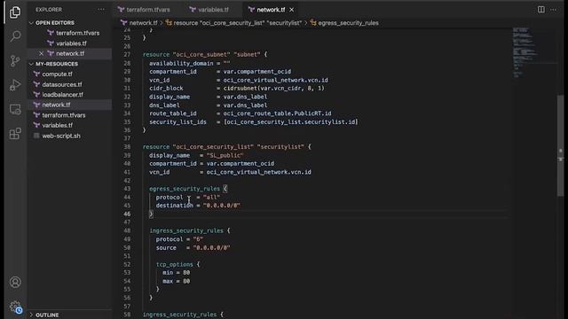Viewport: 568px width, 319px height.
Task: Open the Source Control view icon
Action: [x=15, y=60]
